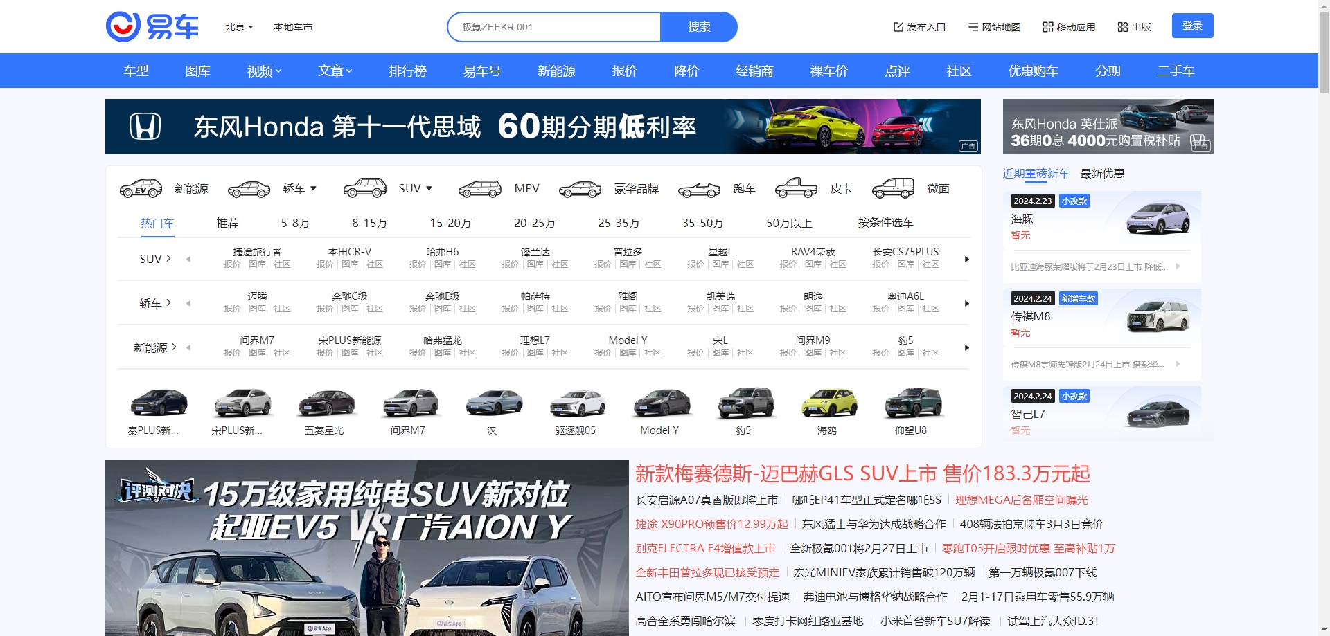Open the 五菱星光 car thumbnail
This screenshot has height=636, width=1330.
(x=326, y=403)
